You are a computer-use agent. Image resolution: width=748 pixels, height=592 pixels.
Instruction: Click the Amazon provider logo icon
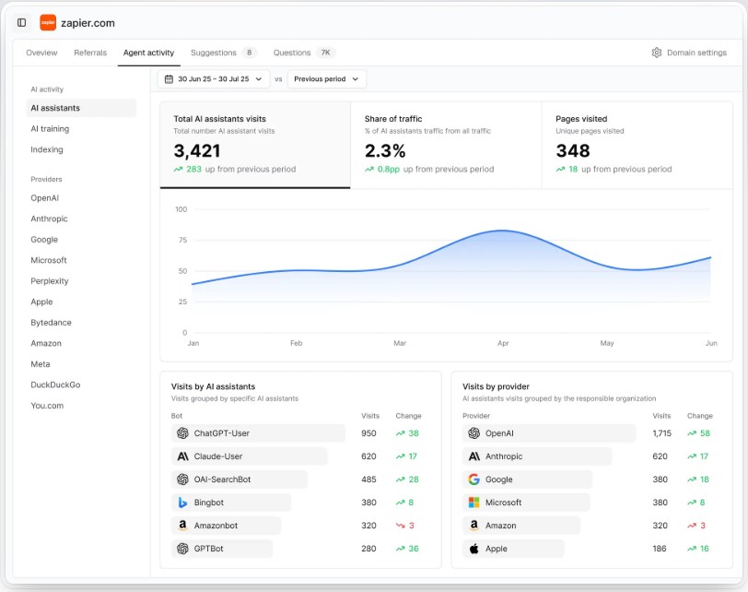(473, 526)
